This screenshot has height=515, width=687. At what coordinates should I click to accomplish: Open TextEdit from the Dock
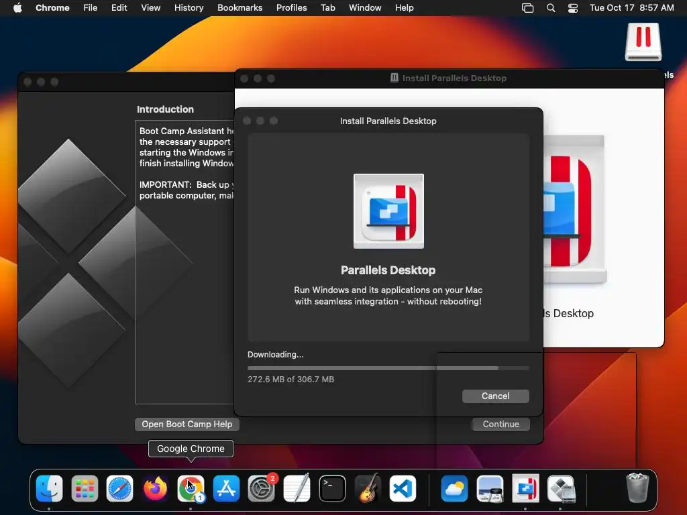coord(297,488)
